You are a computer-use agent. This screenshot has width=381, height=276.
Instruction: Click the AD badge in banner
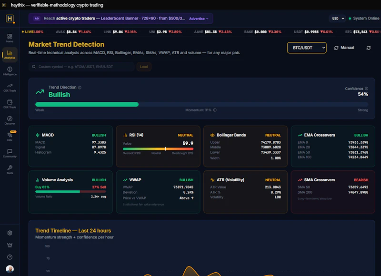point(37,19)
